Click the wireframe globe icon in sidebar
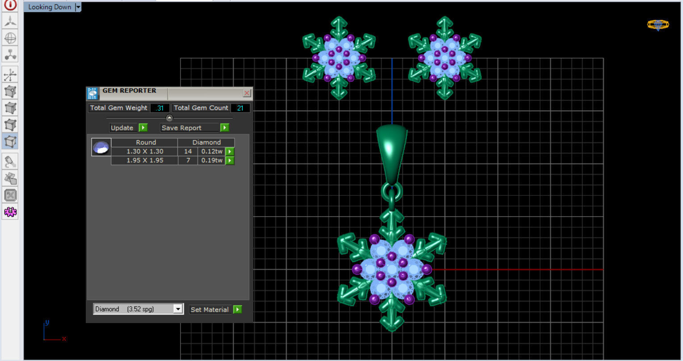The height and width of the screenshot is (361, 683). click(x=10, y=38)
